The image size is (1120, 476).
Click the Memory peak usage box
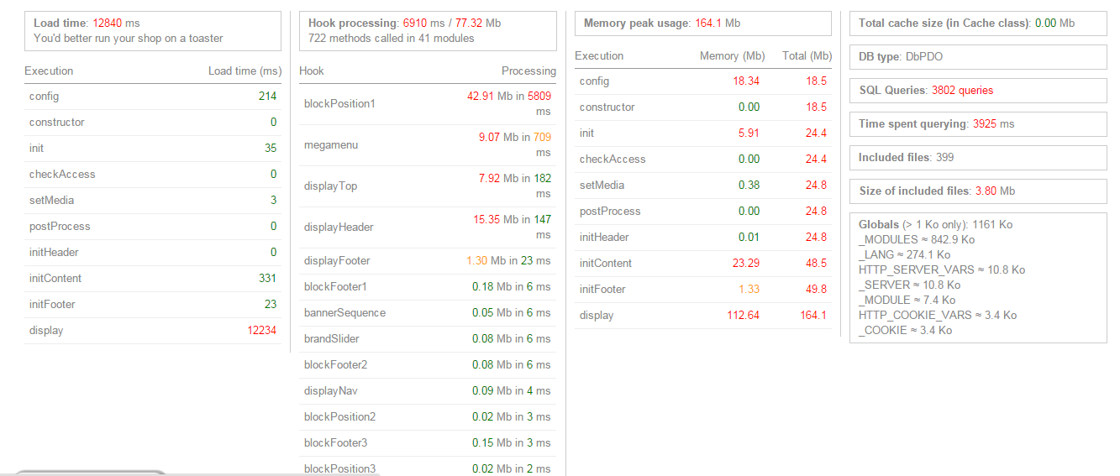pos(703,24)
